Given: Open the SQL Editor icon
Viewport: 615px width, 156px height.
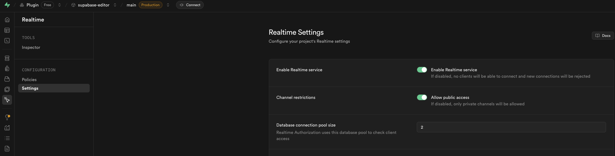Looking at the screenshot, I should [x=7, y=41].
